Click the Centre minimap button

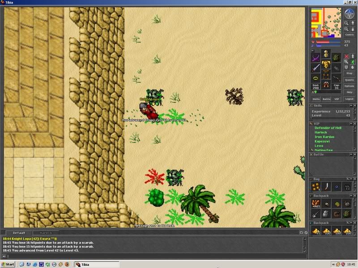[349, 35]
